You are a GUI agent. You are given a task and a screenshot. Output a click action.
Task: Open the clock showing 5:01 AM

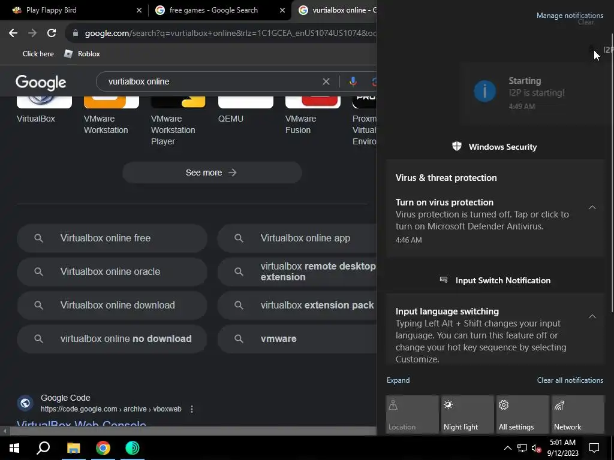[562, 448]
